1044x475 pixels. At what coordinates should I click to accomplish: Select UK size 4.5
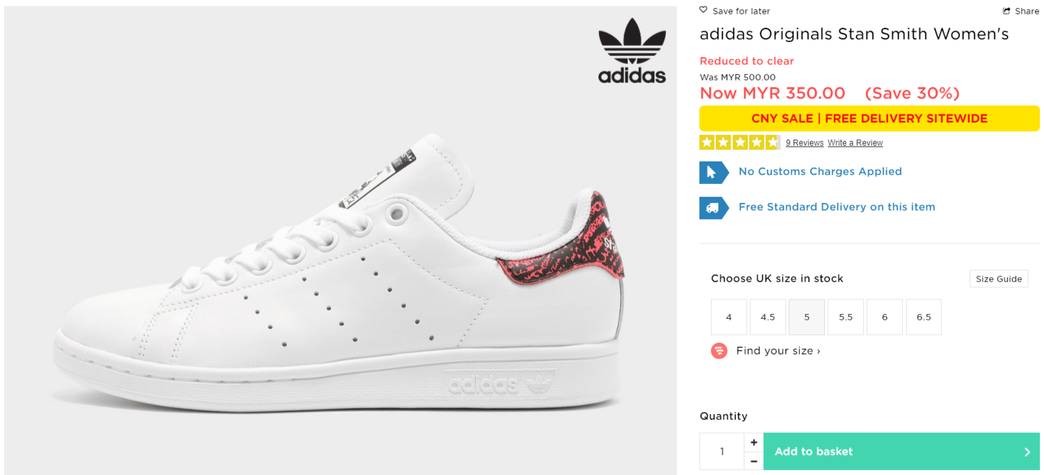point(768,317)
